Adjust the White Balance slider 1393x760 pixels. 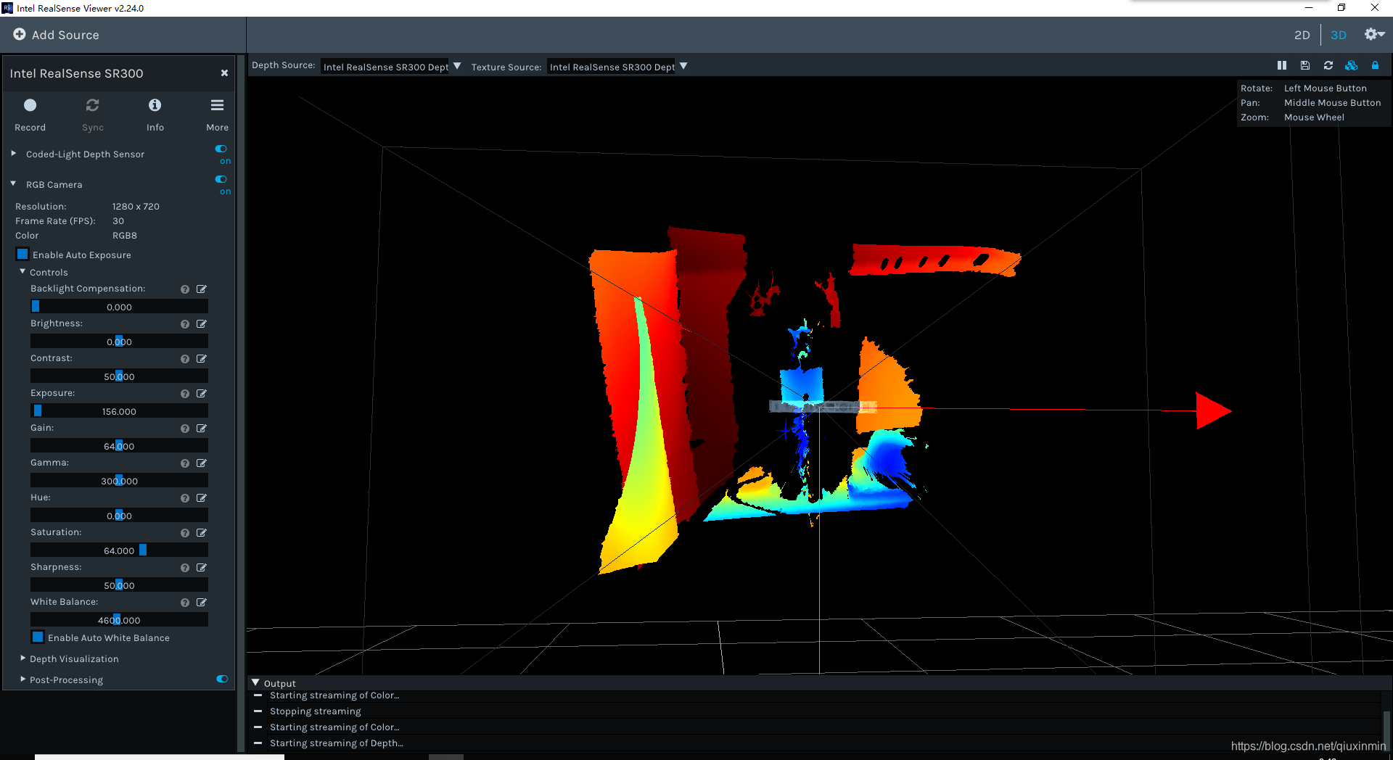tap(119, 620)
